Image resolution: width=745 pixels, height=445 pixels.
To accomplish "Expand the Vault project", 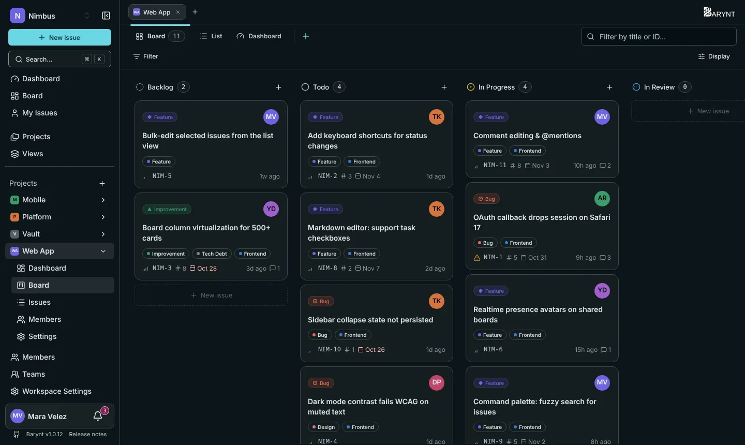I will (x=103, y=234).
